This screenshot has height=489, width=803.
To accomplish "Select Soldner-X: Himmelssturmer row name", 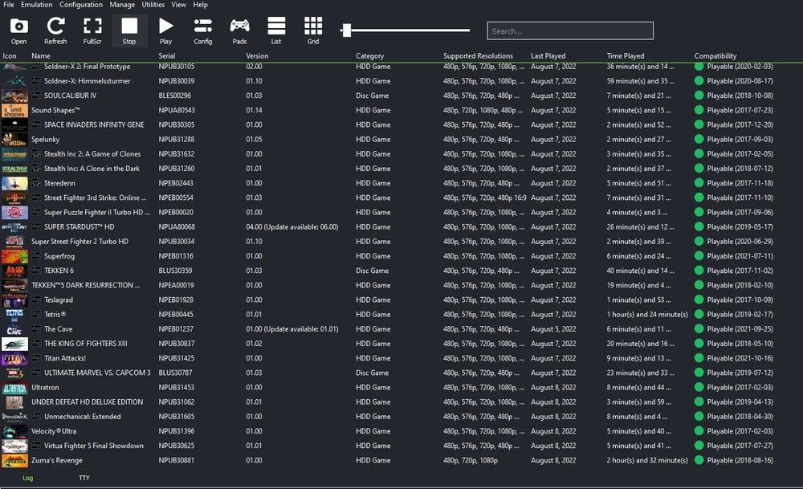I will pyautogui.click(x=87, y=81).
